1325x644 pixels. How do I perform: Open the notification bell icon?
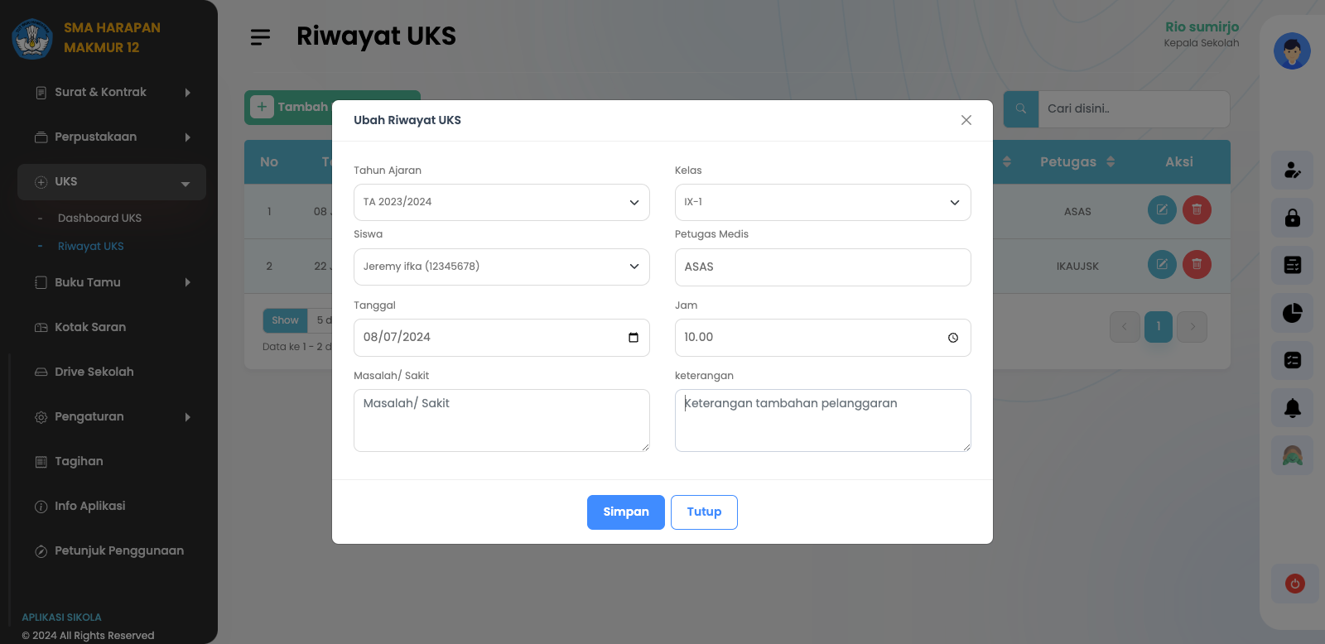coord(1293,407)
